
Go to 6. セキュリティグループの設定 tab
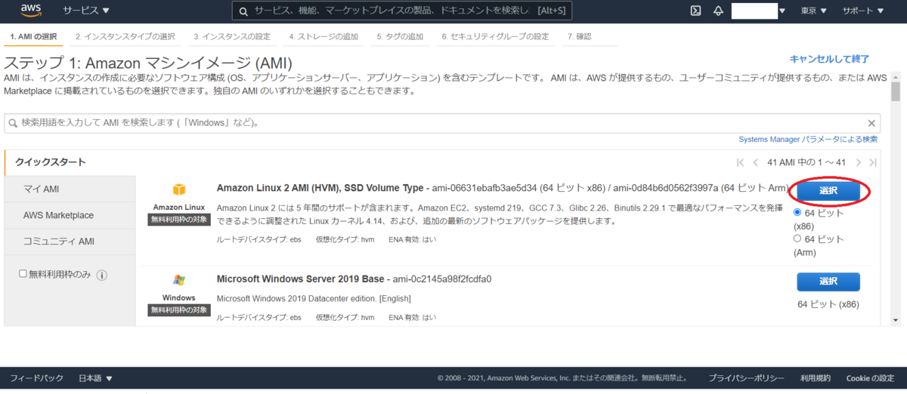coord(495,36)
